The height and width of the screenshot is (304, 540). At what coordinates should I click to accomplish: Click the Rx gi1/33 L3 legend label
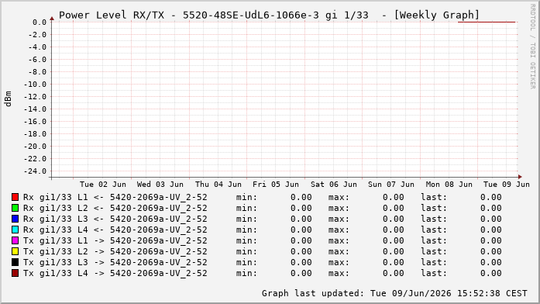click(115, 219)
